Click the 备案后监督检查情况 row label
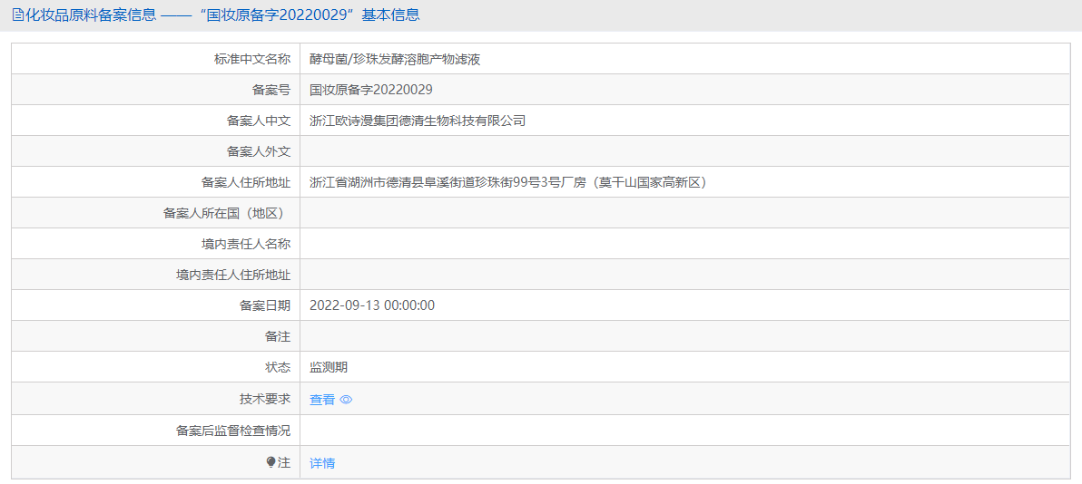This screenshot has height=484, width=1082. [x=234, y=431]
